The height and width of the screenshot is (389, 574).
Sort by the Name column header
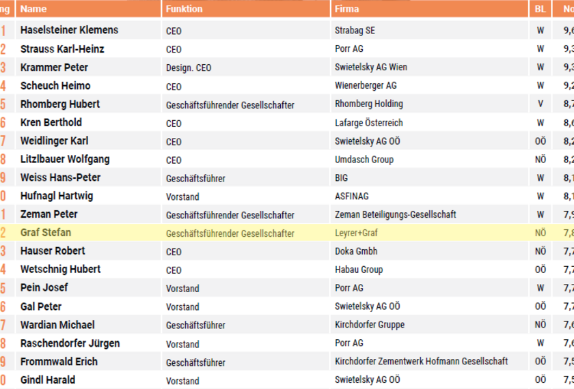(88, 9)
